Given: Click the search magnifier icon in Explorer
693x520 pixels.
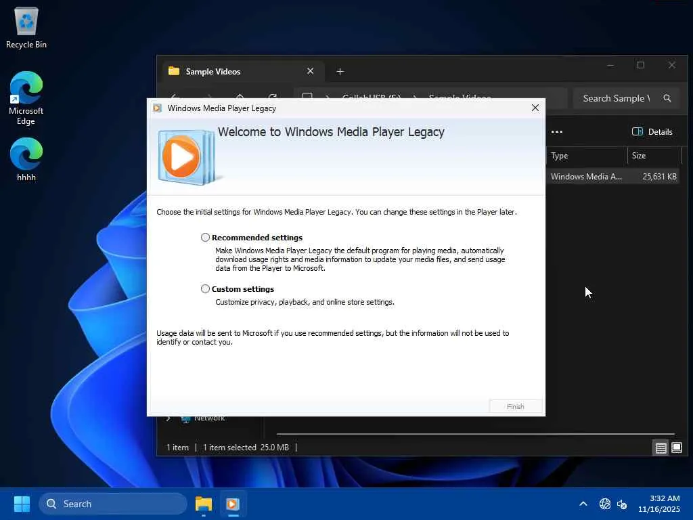Looking at the screenshot, I should click(667, 98).
